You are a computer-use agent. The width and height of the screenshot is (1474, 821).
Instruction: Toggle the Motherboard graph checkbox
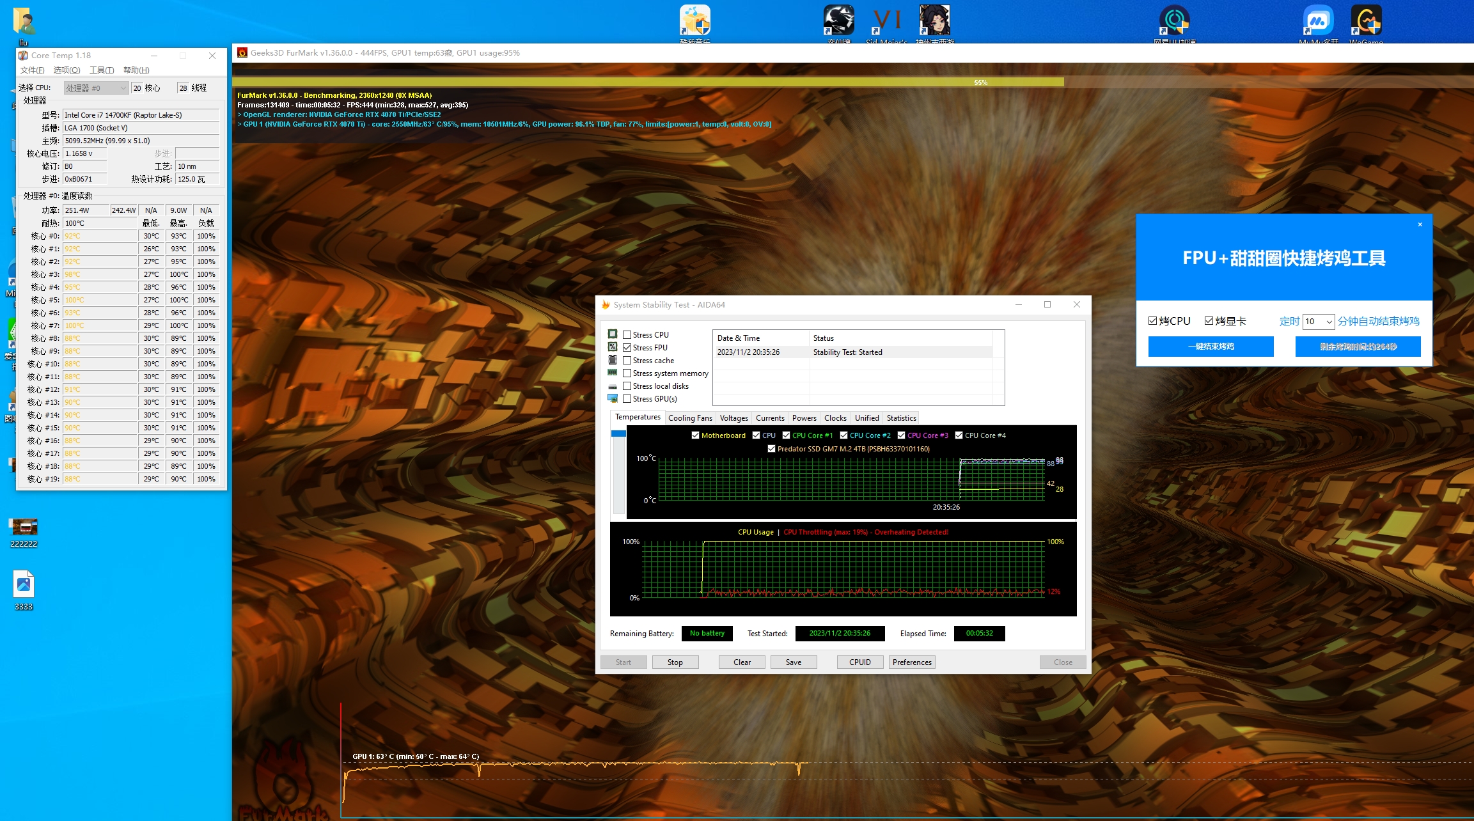point(695,435)
